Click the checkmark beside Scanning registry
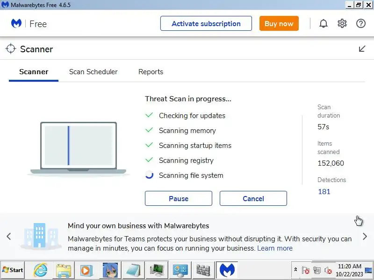This screenshot has height=280, width=374. pyautogui.click(x=149, y=160)
